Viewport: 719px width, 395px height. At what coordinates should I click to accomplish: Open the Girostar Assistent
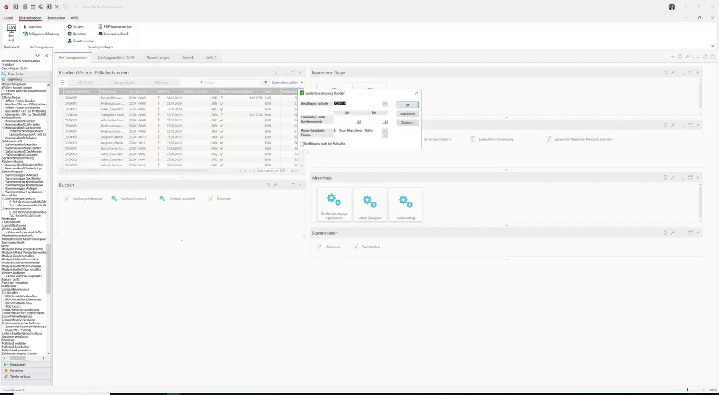click(x=177, y=198)
